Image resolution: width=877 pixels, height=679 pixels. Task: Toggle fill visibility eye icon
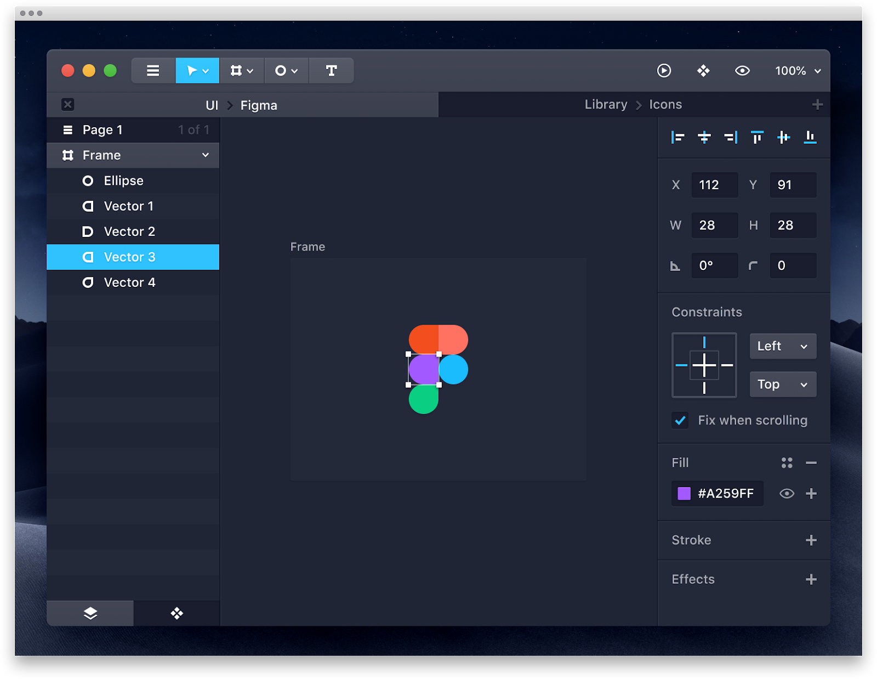click(787, 494)
